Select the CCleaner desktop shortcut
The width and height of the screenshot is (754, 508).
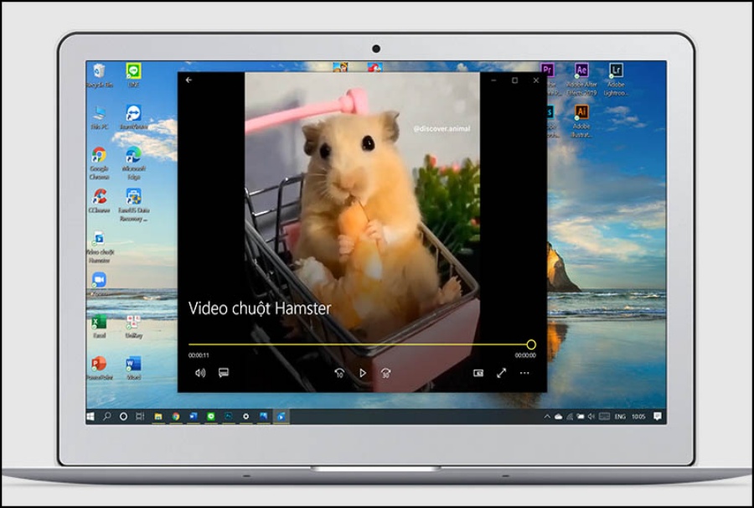pos(99,198)
